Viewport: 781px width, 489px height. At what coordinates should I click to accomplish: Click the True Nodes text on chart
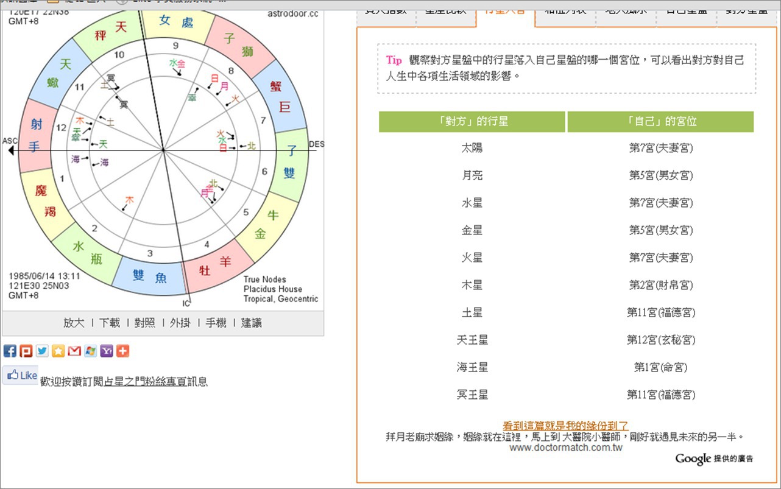(266, 280)
